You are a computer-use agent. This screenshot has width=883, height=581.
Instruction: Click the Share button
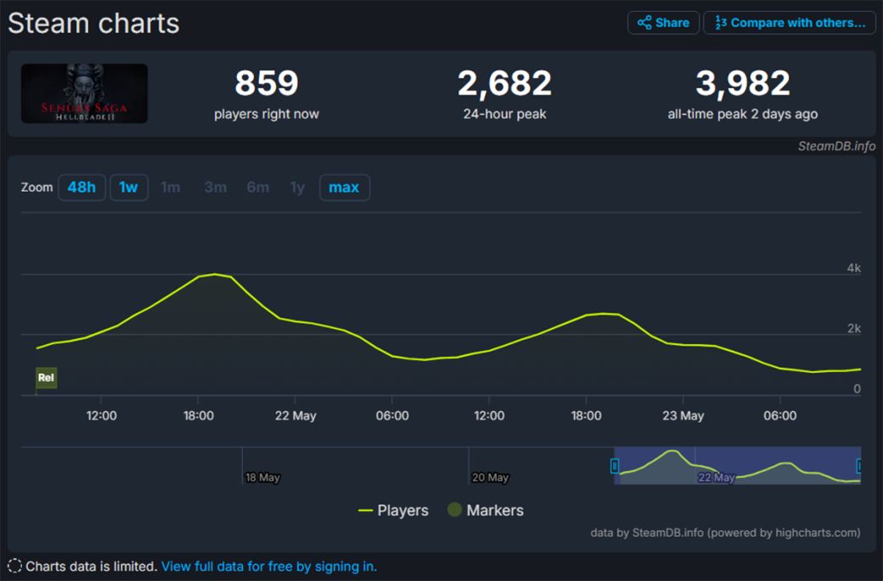tap(663, 23)
